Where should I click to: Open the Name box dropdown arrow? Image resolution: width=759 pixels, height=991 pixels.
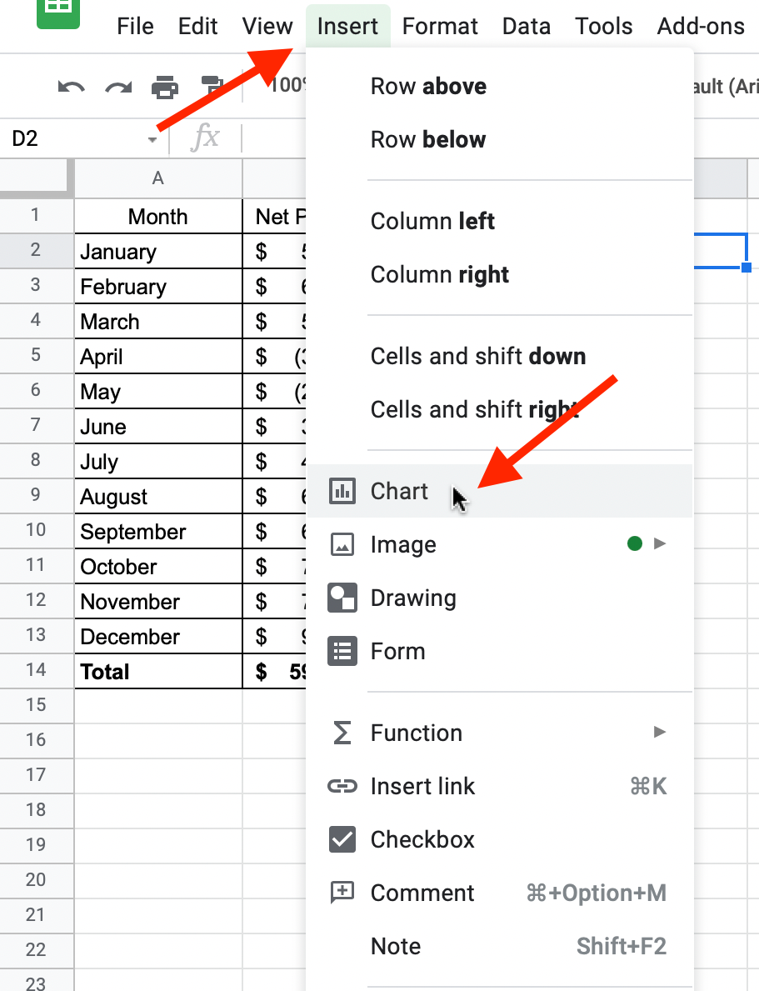[x=152, y=139]
